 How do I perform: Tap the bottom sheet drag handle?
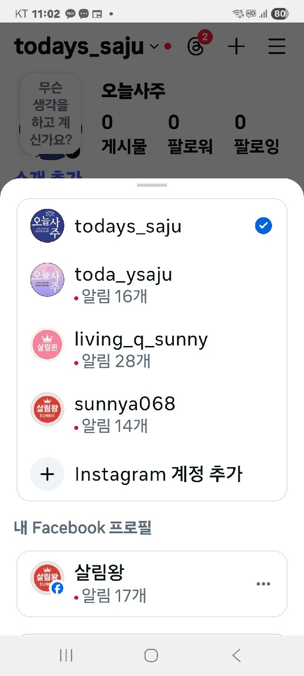152,185
